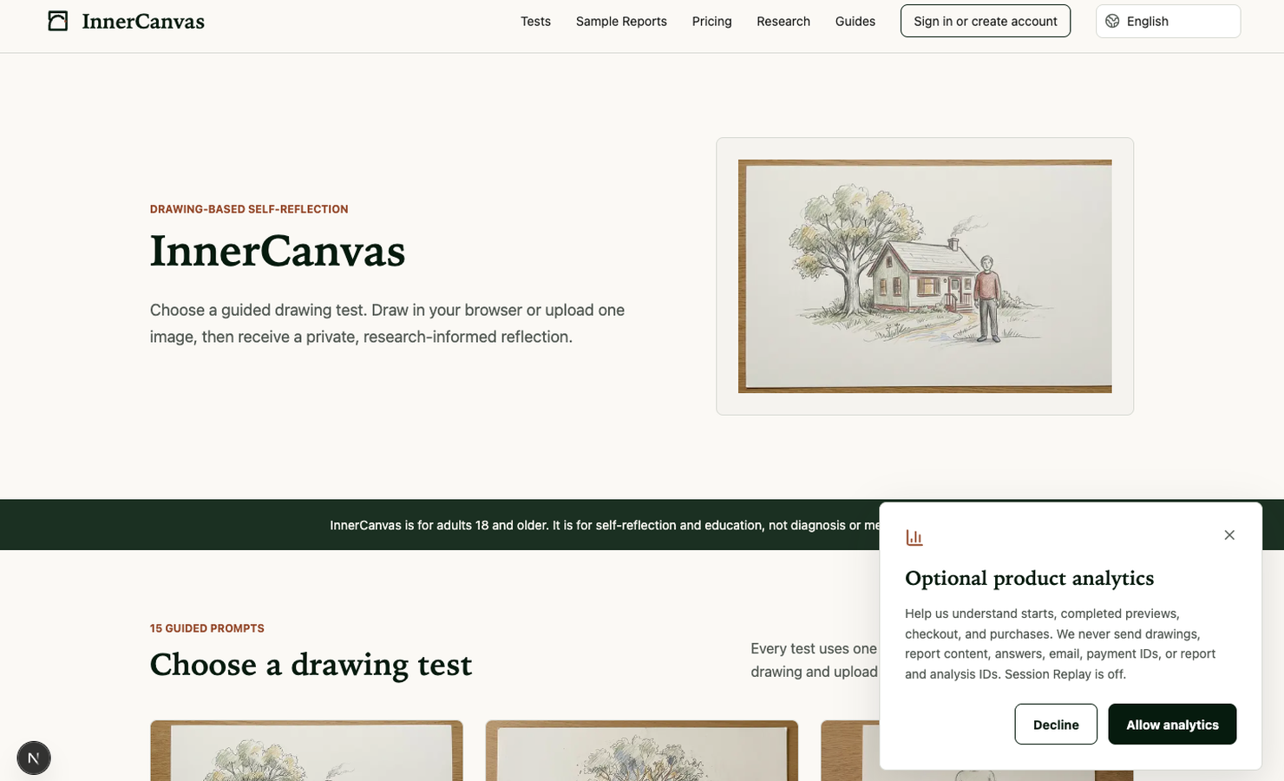Go to Pricing page
This screenshot has width=1284, height=781.
711,21
